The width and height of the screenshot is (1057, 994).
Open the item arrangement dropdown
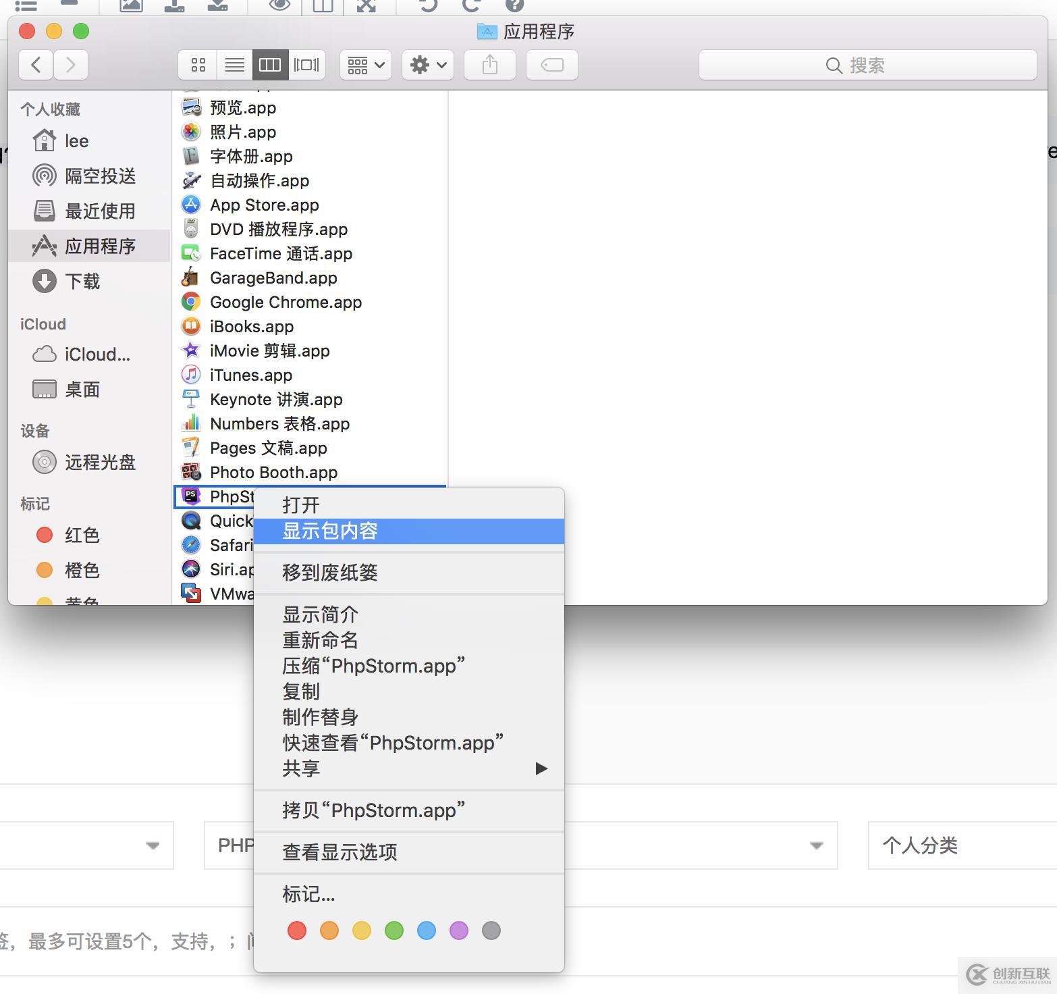(x=366, y=65)
